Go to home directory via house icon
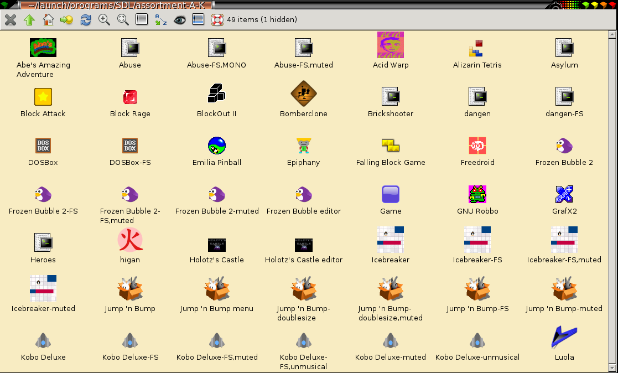This screenshot has width=618, height=373. (49, 20)
